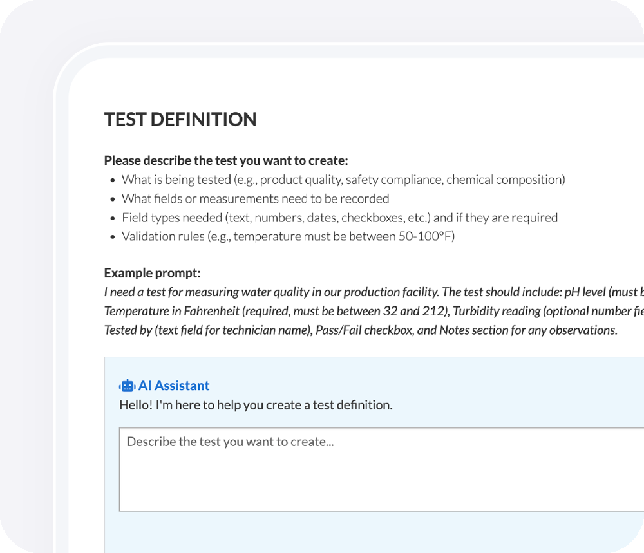Click the AI Assistant robot icon

click(128, 386)
